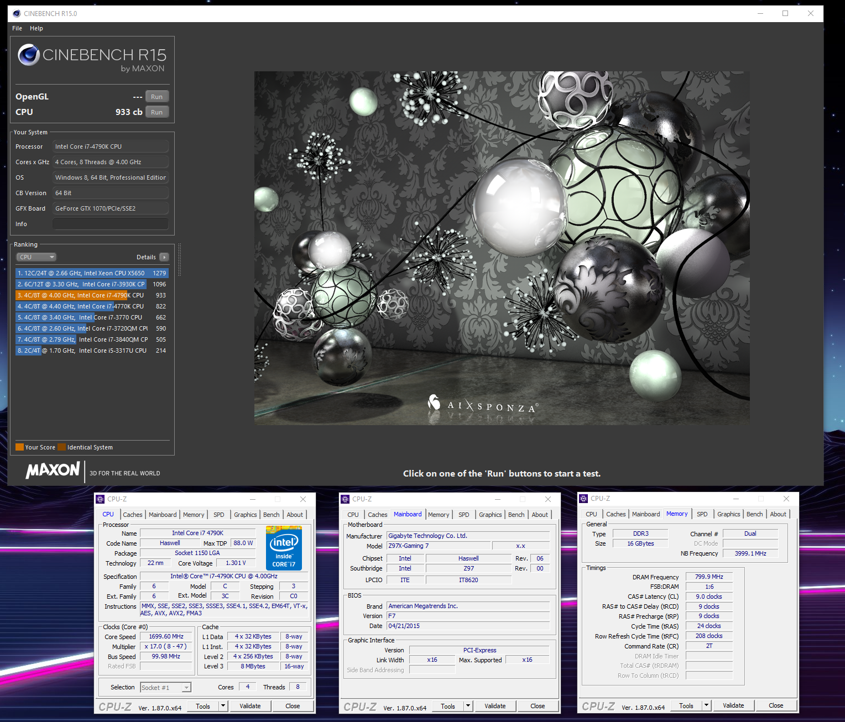The image size is (845, 722).
Task: Minimize the right CPU-Z window
Action: pos(736,499)
